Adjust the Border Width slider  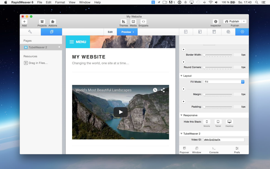coord(218,55)
